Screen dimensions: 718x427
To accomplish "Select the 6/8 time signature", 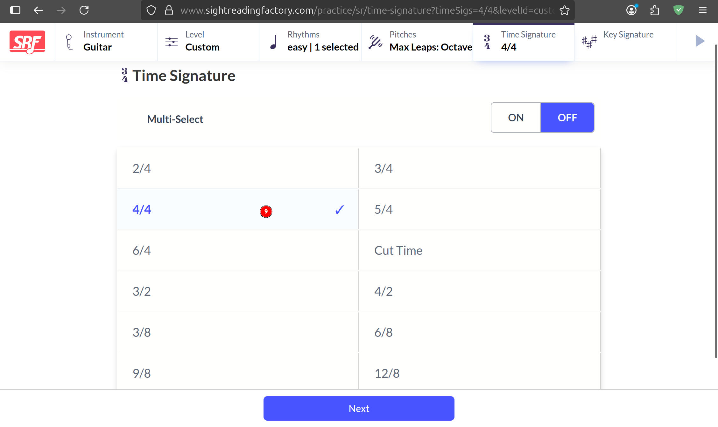I will 479,332.
